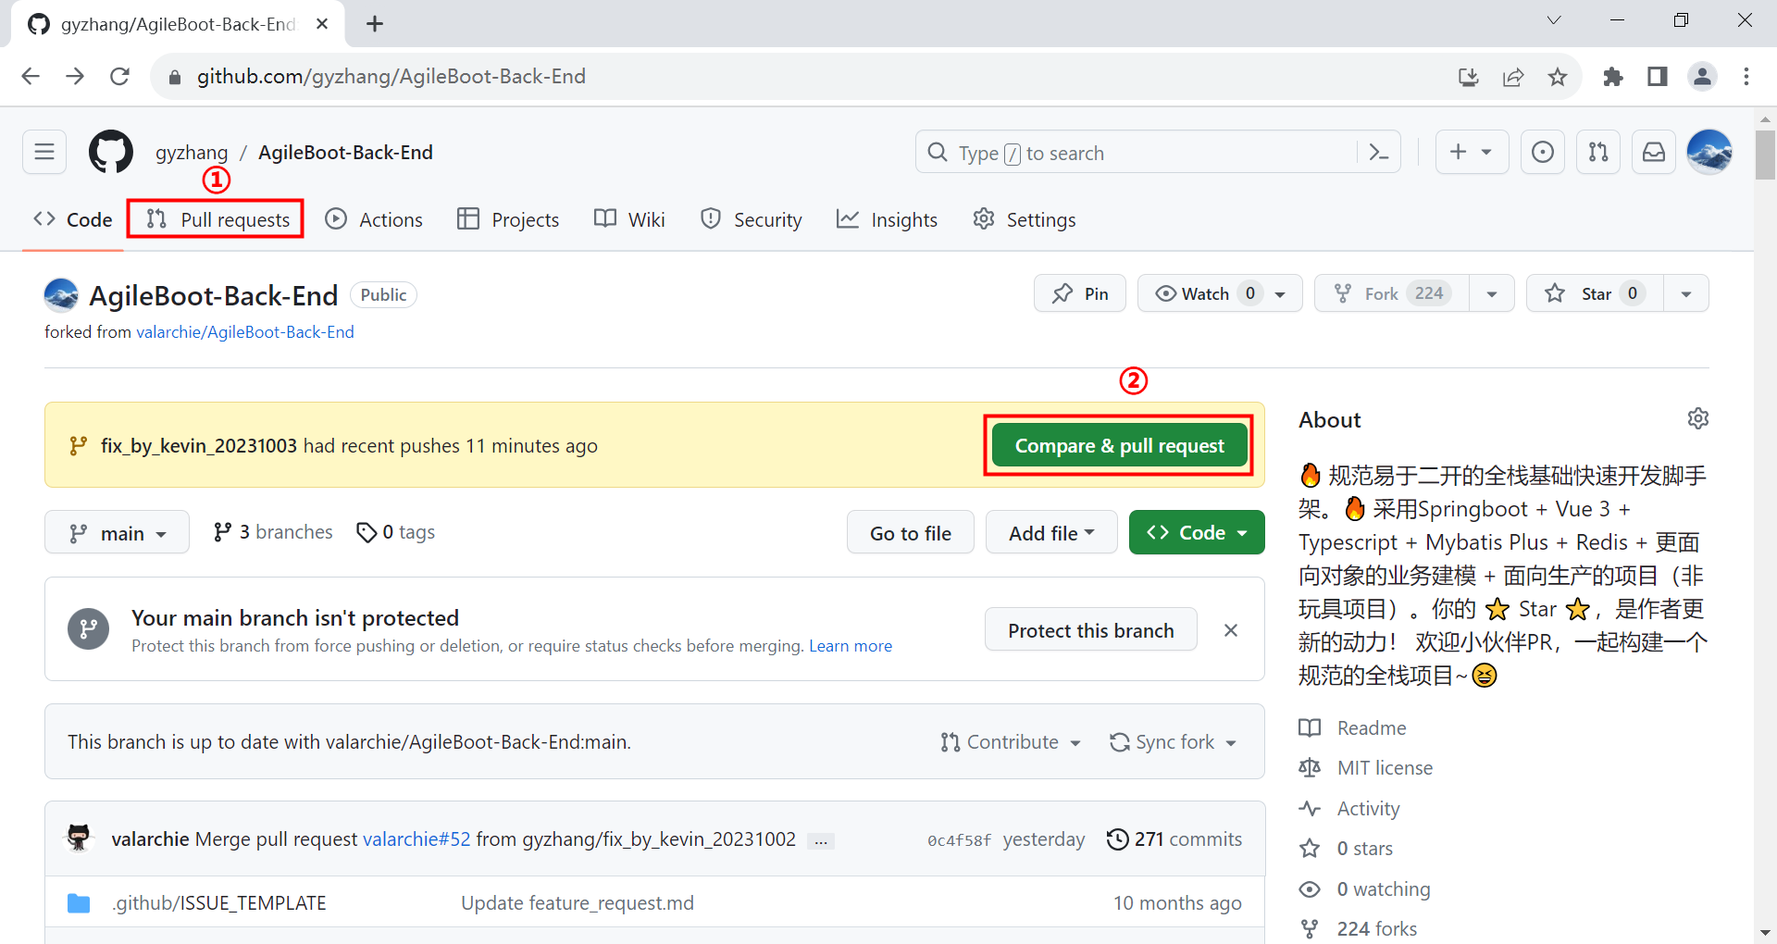
Task: Bookmark this page with star icon
Action: tap(1558, 77)
